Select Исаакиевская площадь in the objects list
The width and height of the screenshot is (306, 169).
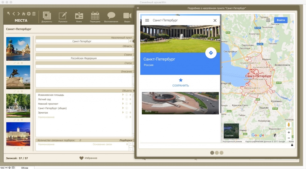pos(51,95)
